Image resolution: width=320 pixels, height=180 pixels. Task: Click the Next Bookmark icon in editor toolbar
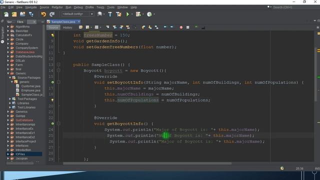150,27
